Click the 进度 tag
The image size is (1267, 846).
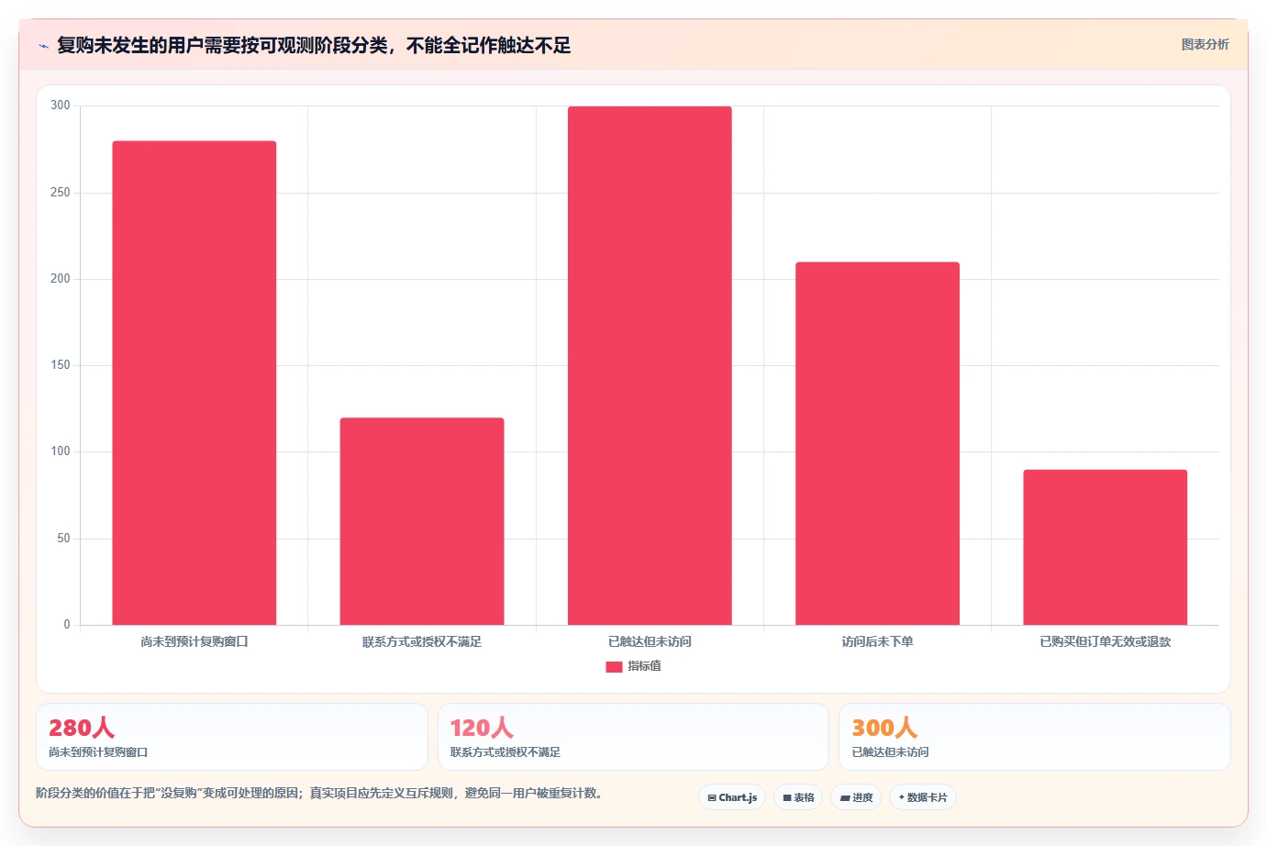coord(856,797)
